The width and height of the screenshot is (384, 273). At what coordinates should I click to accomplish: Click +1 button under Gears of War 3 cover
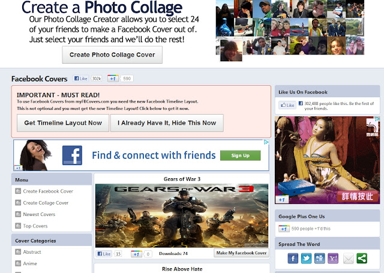(136, 254)
